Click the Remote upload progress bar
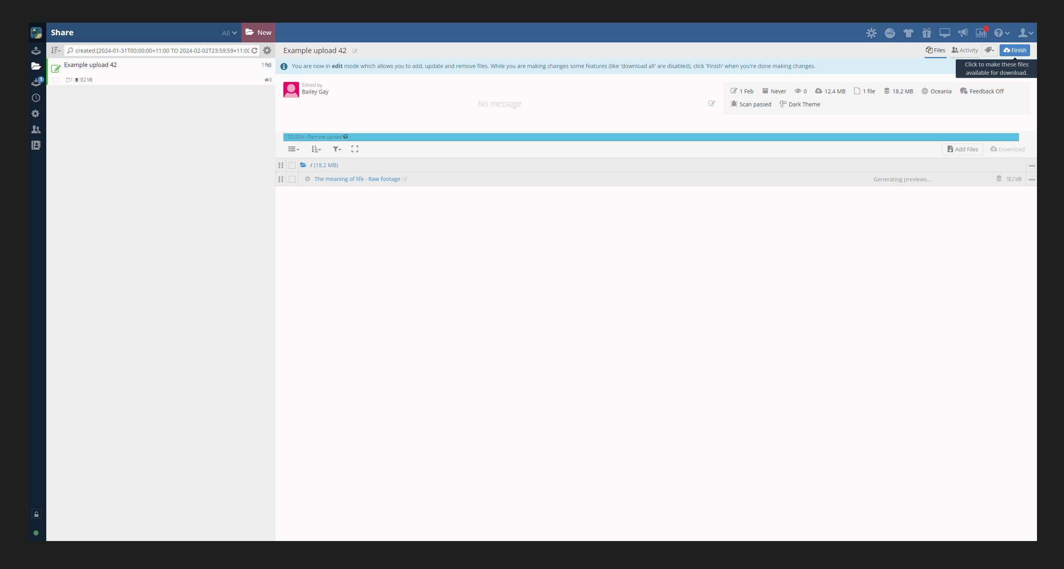 click(651, 137)
